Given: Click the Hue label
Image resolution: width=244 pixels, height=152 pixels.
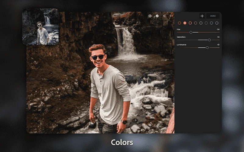Looking at the screenshot, I should click(x=178, y=29).
